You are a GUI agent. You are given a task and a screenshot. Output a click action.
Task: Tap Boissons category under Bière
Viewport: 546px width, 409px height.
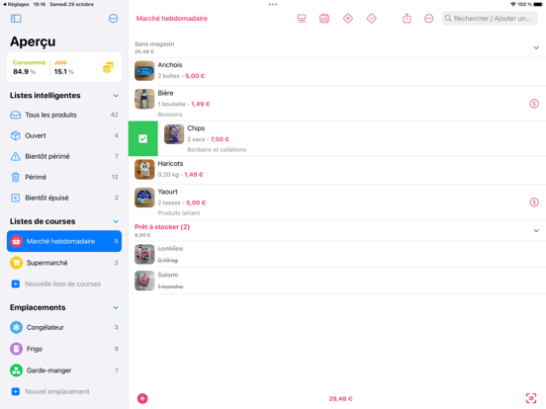[x=170, y=115]
